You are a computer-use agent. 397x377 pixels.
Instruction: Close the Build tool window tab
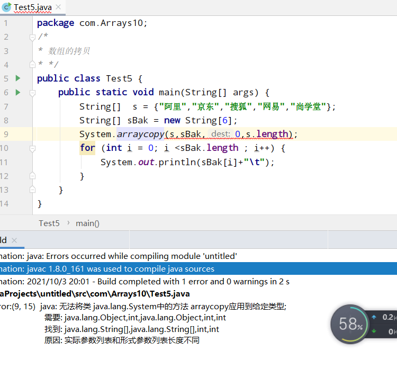pyautogui.click(x=14, y=240)
